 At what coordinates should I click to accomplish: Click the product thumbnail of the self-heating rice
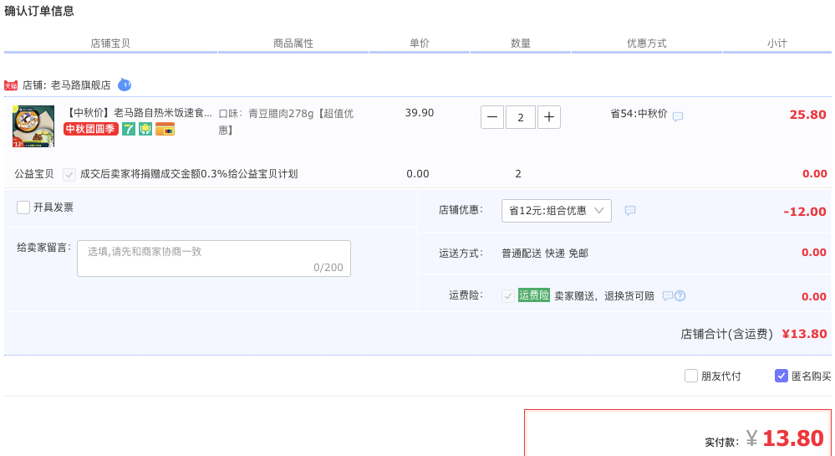pos(33,126)
